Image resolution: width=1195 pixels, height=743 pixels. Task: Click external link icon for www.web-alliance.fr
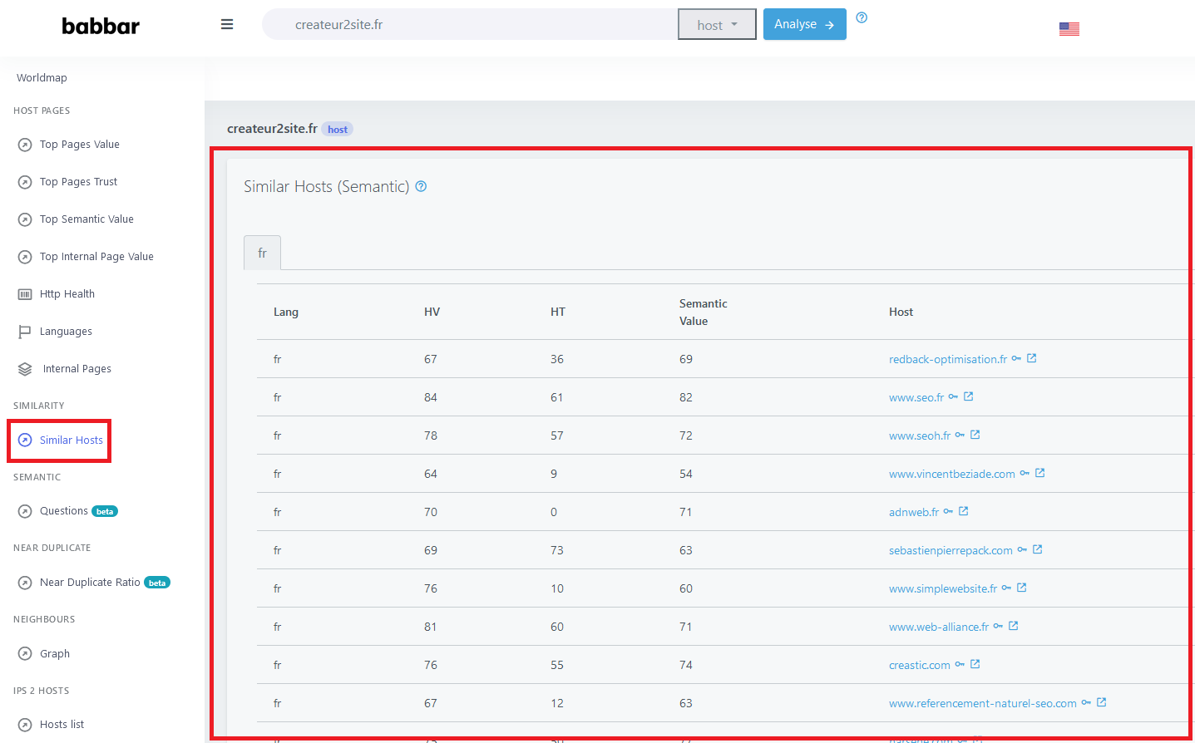point(1013,626)
